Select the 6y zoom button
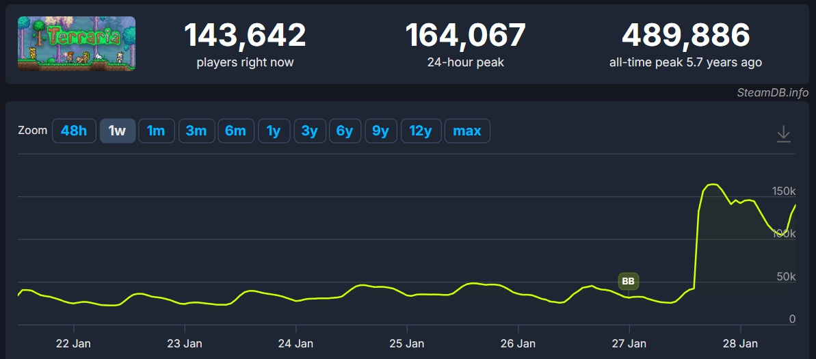The height and width of the screenshot is (359, 816). pos(345,131)
